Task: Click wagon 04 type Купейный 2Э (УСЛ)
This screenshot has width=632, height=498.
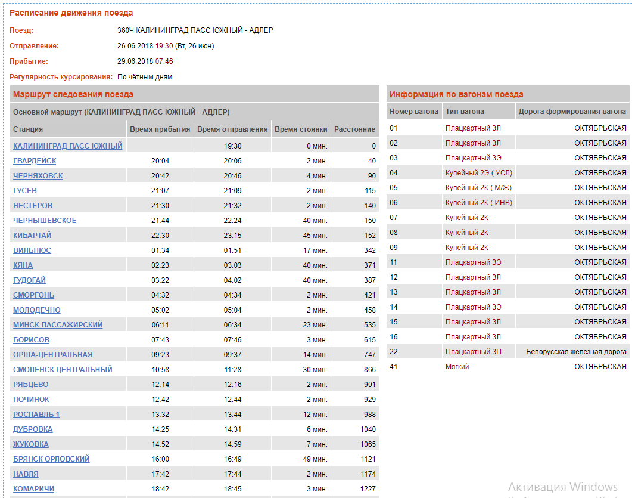Action: (479, 173)
